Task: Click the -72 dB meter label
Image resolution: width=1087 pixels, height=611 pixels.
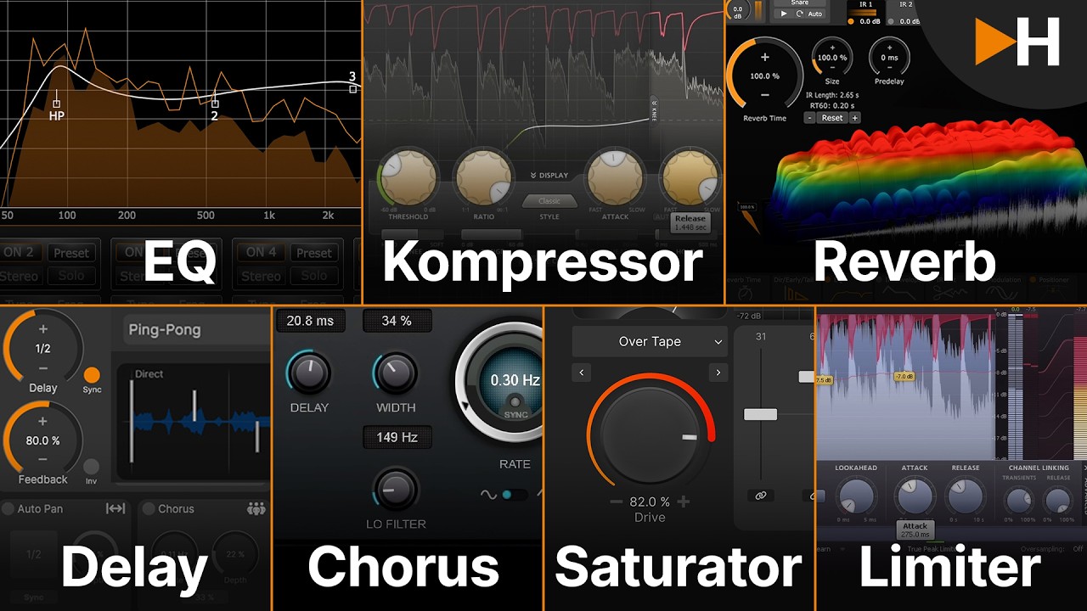Action: point(749,317)
